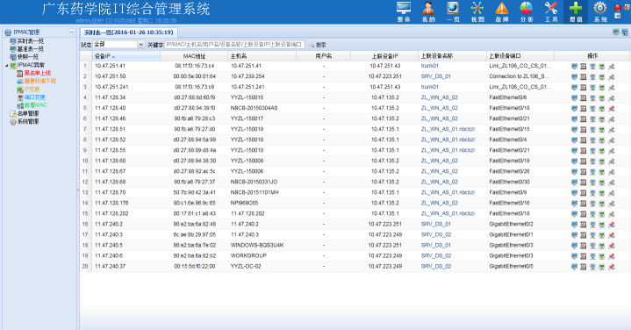Collapse the IPMAC异常 tree node arrow
631x330 pixels.
[6, 65]
